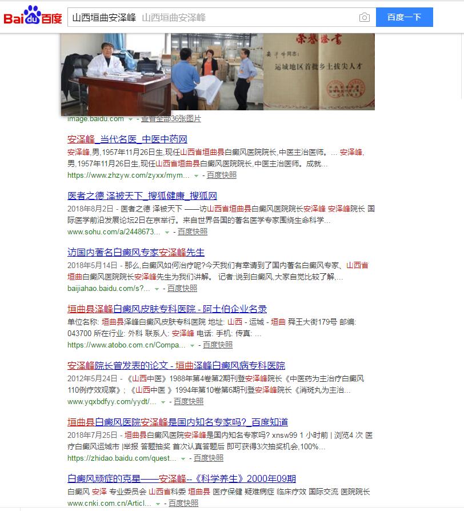Click the zhidao.baidu.com URL text

pos(122,458)
